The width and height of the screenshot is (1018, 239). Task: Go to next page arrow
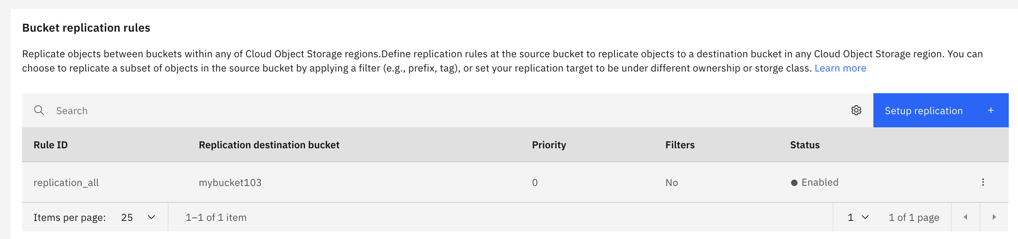click(994, 217)
